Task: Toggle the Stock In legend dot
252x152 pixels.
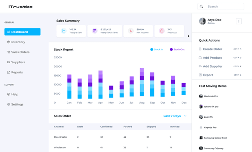Action: tap(152, 49)
